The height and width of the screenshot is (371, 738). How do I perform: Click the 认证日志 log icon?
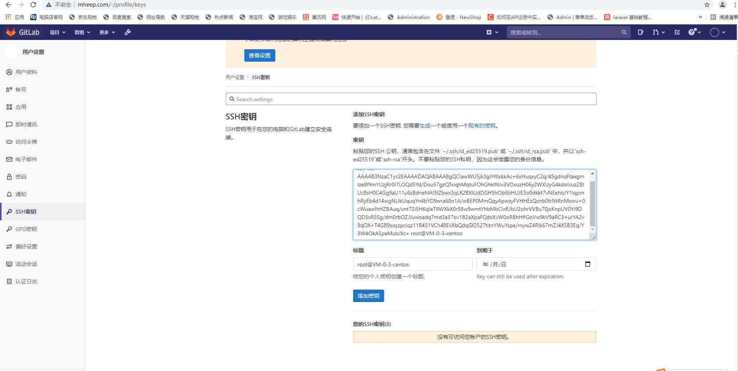9,281
